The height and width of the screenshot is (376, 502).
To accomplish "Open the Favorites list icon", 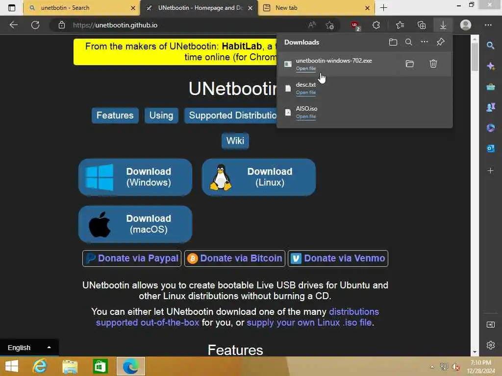I will click(x=400, y=25).
